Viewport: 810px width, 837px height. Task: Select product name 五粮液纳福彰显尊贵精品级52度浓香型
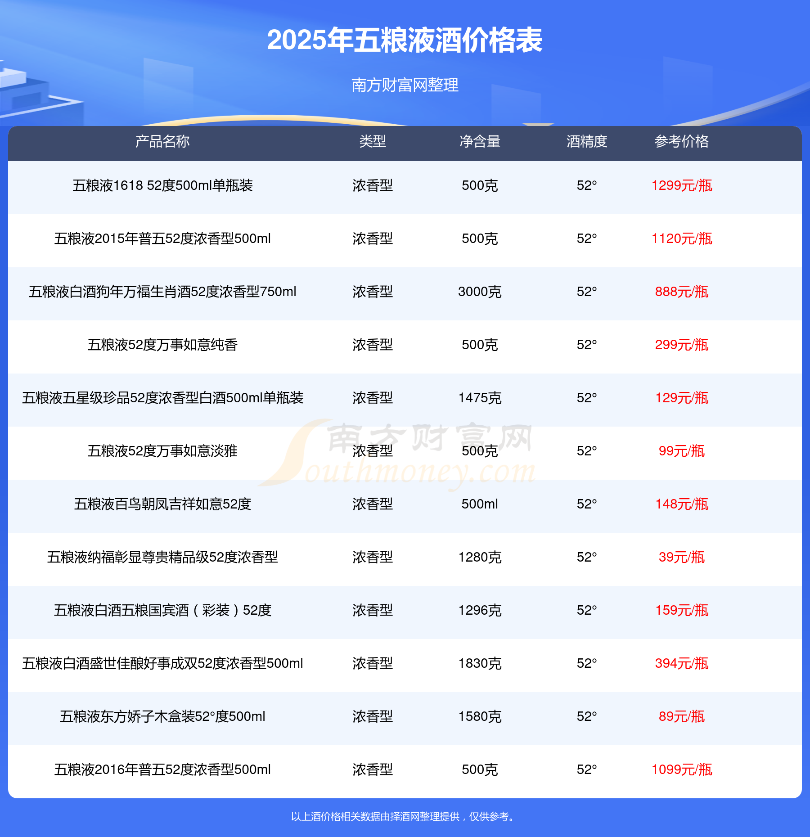click(162, 557)
